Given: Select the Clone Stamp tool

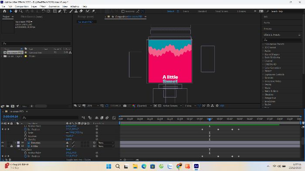Looking at the screenshot, I should 76,11.
